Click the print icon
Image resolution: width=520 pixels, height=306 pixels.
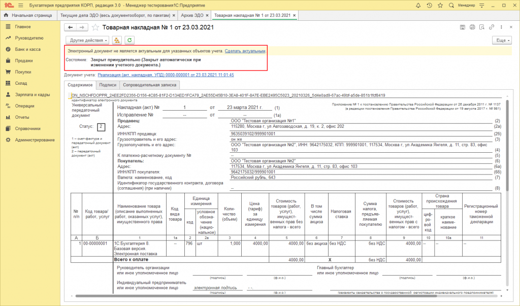pos(472,27)
